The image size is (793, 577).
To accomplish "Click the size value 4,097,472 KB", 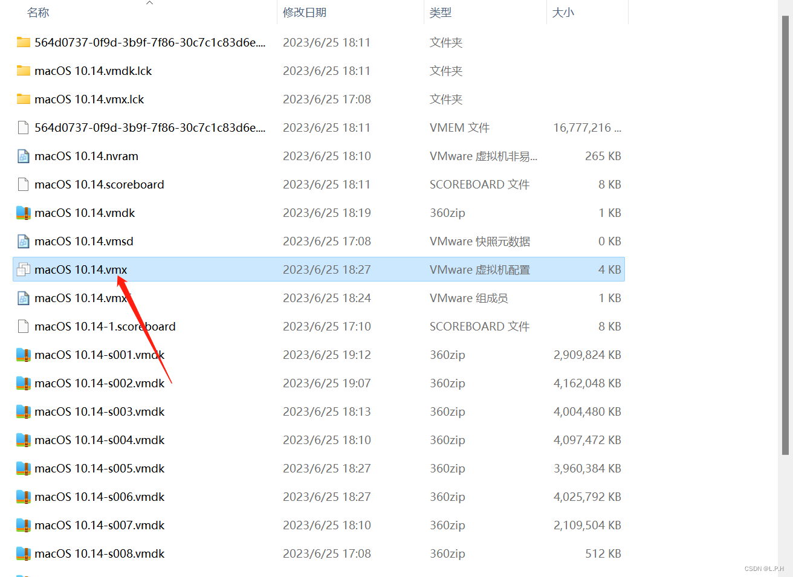I will pyautogui.click(x=587, y=440).
